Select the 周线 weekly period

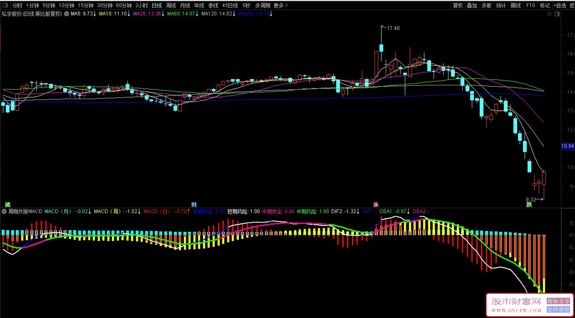(171, 6)
